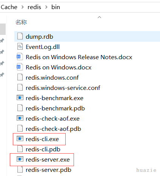Click the EventLog.dll gear file icon
This screenshot has height=176, width=160.
click(20, 46)
